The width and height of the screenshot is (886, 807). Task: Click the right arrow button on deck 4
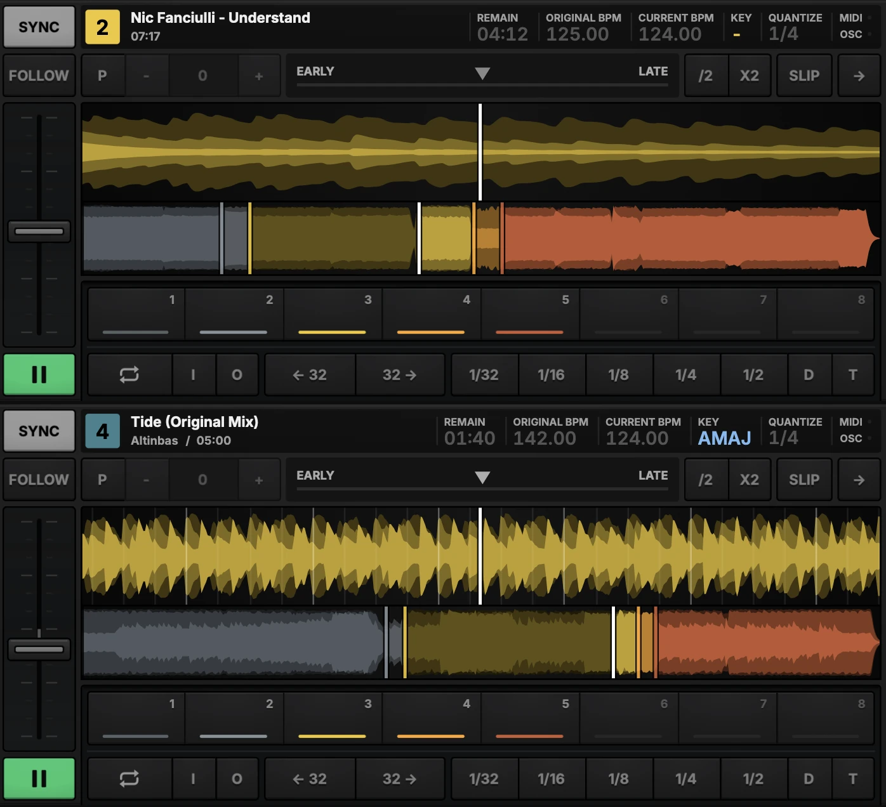859,480
